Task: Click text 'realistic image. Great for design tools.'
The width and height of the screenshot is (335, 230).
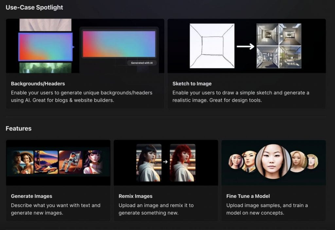Action: pos(217,100)
